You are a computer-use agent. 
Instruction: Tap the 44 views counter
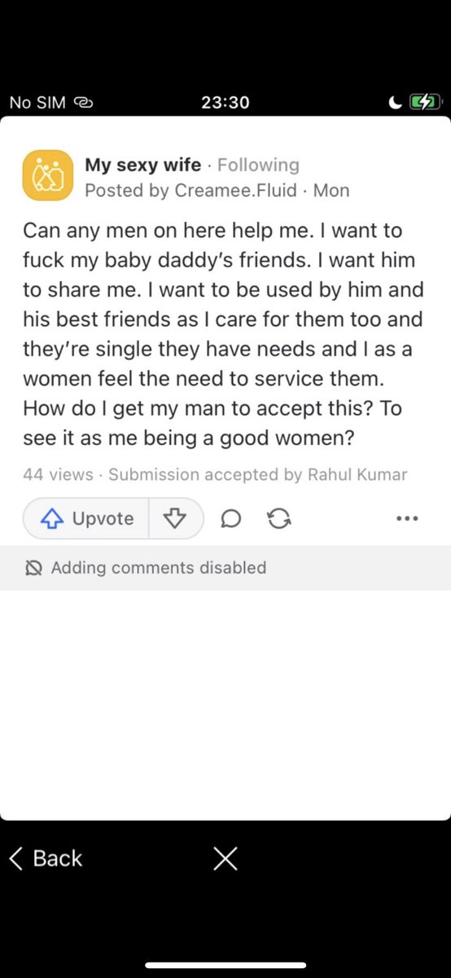tap(58, 474)
